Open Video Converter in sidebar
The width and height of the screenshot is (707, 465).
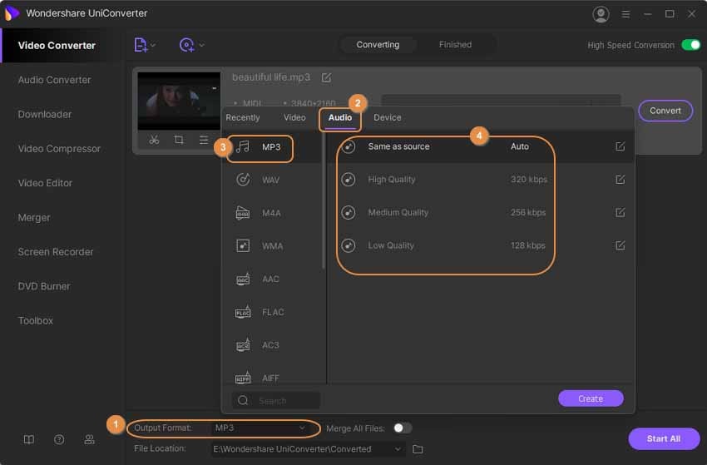click(57, 46)
